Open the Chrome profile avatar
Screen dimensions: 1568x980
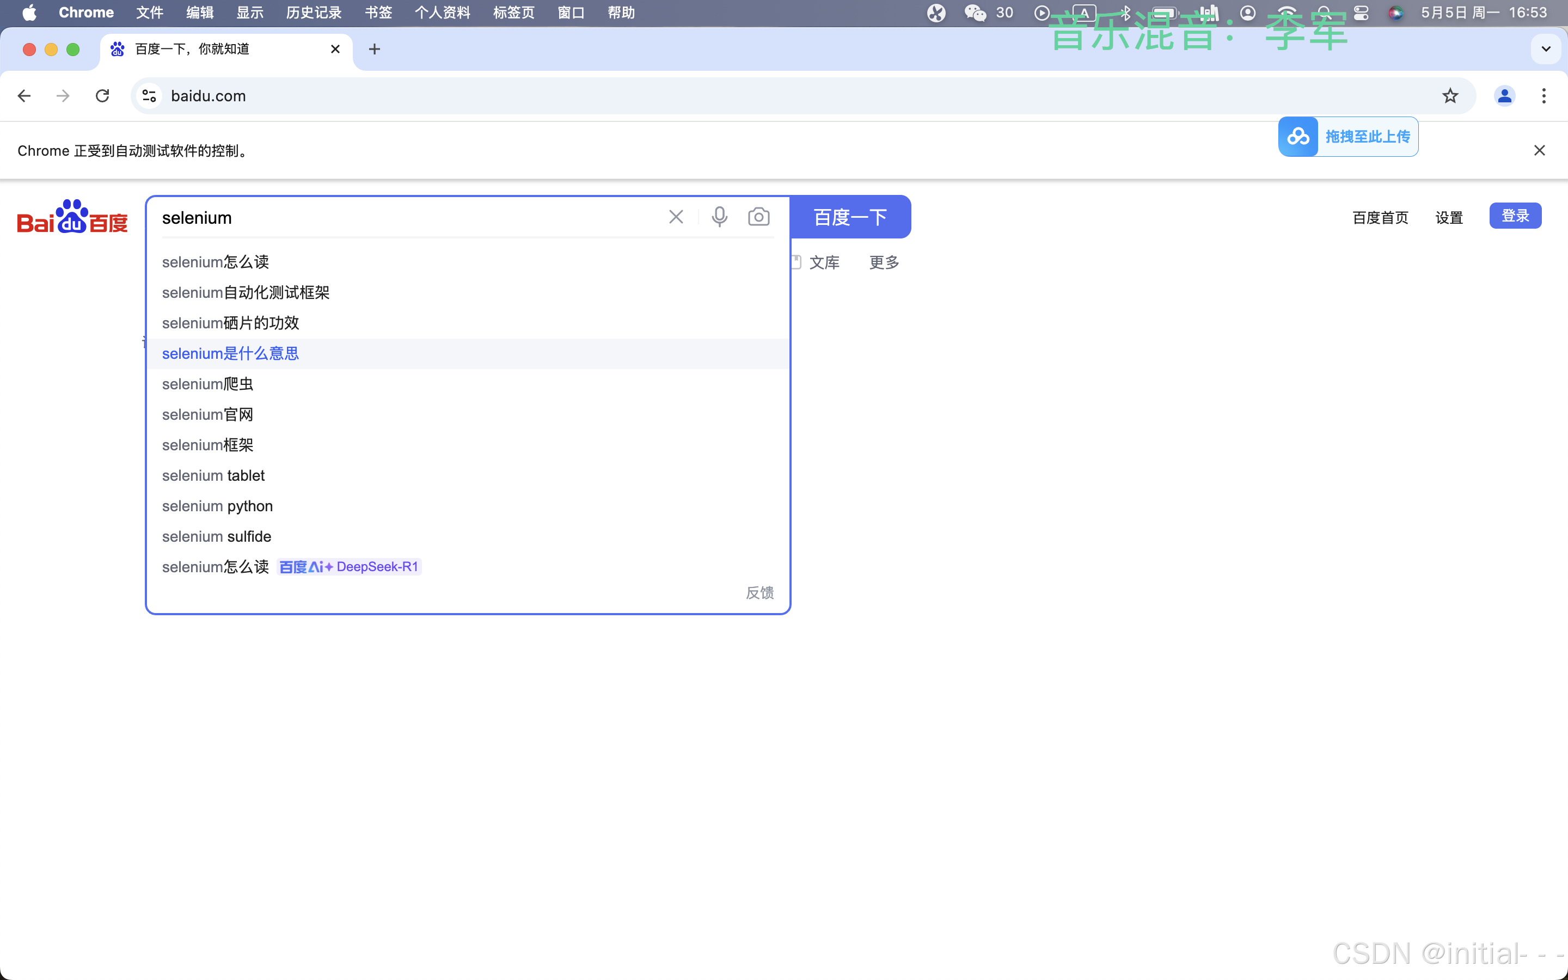pyautogui.click(x=1504, y=96)
